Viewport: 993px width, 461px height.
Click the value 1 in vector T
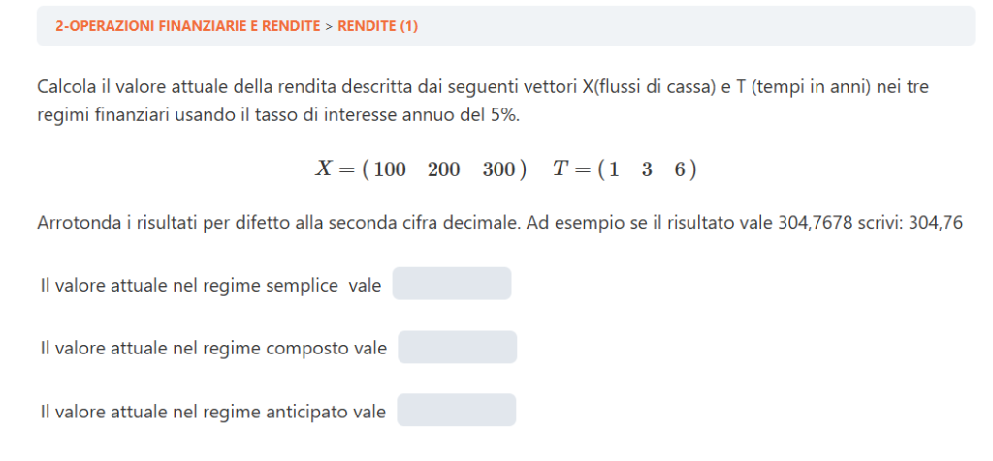click(x=614, y=169)
